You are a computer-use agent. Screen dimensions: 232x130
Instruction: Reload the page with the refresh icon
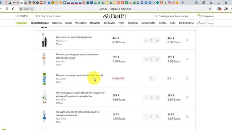coord(13,9)
